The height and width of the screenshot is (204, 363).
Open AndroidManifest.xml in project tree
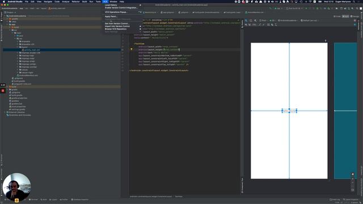[28, 75]
